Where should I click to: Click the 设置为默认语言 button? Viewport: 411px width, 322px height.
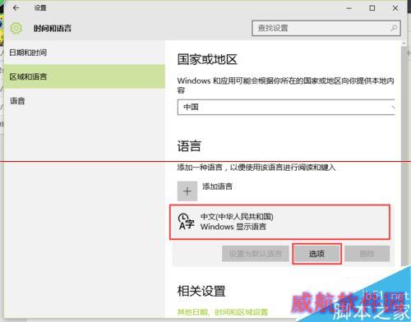click(256, 254)
